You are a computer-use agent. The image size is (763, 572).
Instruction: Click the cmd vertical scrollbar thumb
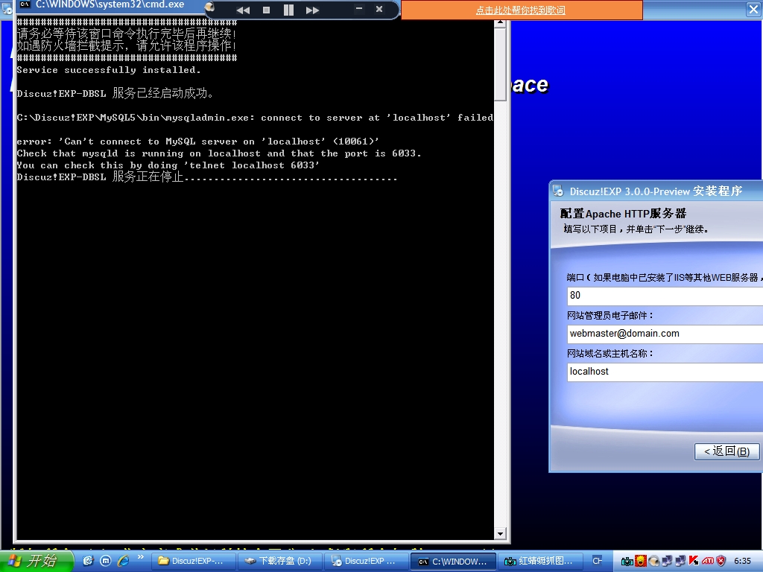click(500, 65)
